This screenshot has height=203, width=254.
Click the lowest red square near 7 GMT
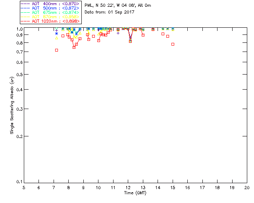pyautogui.click(x=56, y=50)
